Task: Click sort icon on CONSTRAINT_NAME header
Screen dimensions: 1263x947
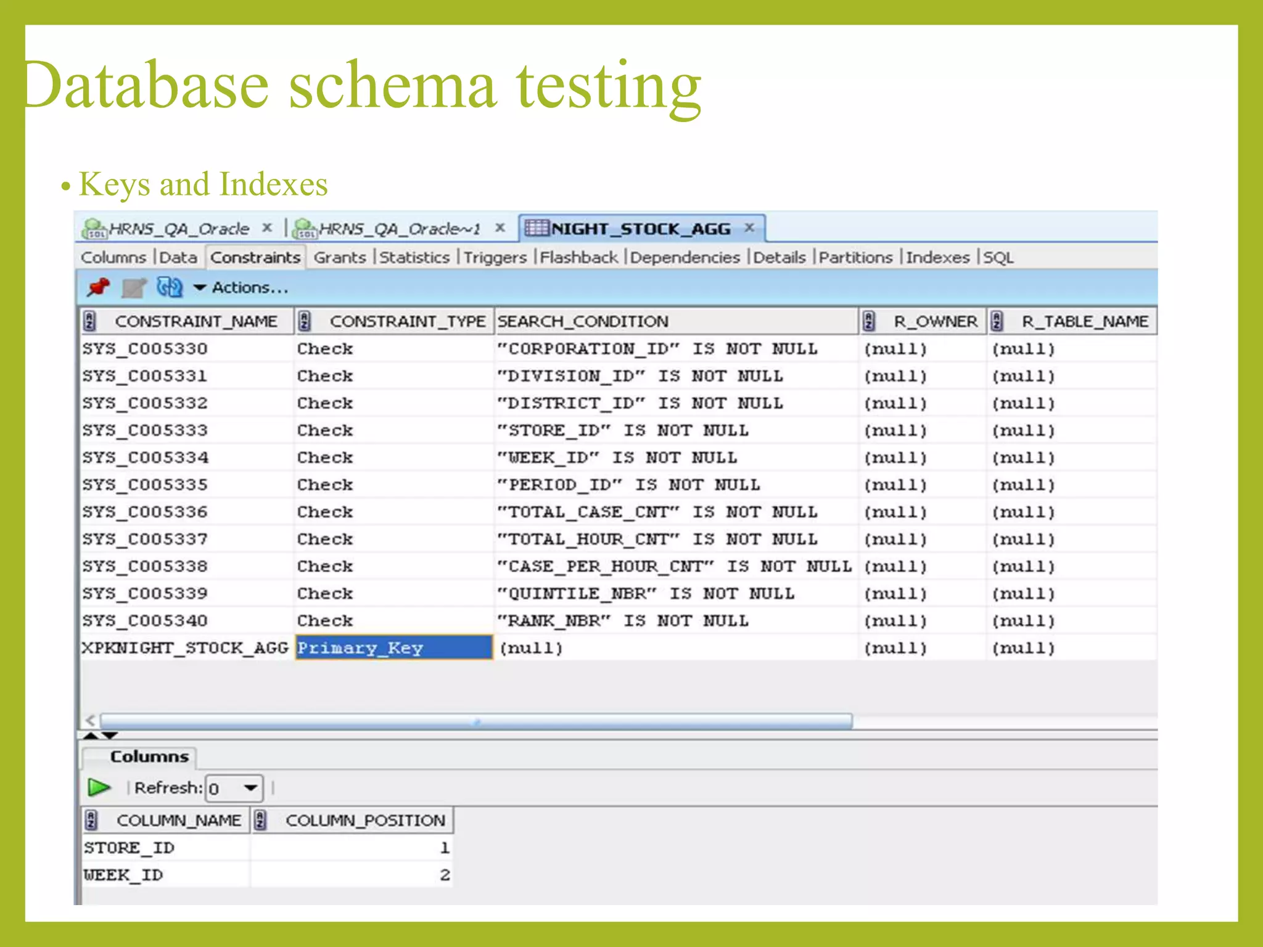Action: 90,321
